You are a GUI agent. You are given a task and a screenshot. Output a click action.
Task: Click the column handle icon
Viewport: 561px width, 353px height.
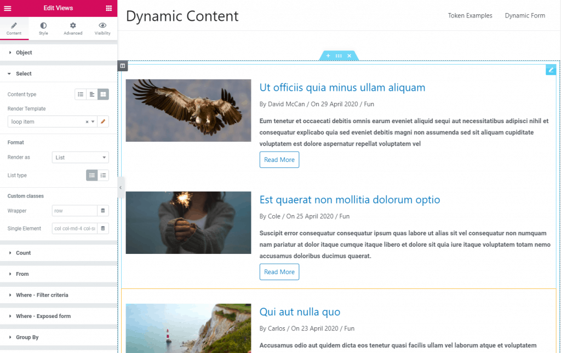pyautogui.click(x=123, y=66)
